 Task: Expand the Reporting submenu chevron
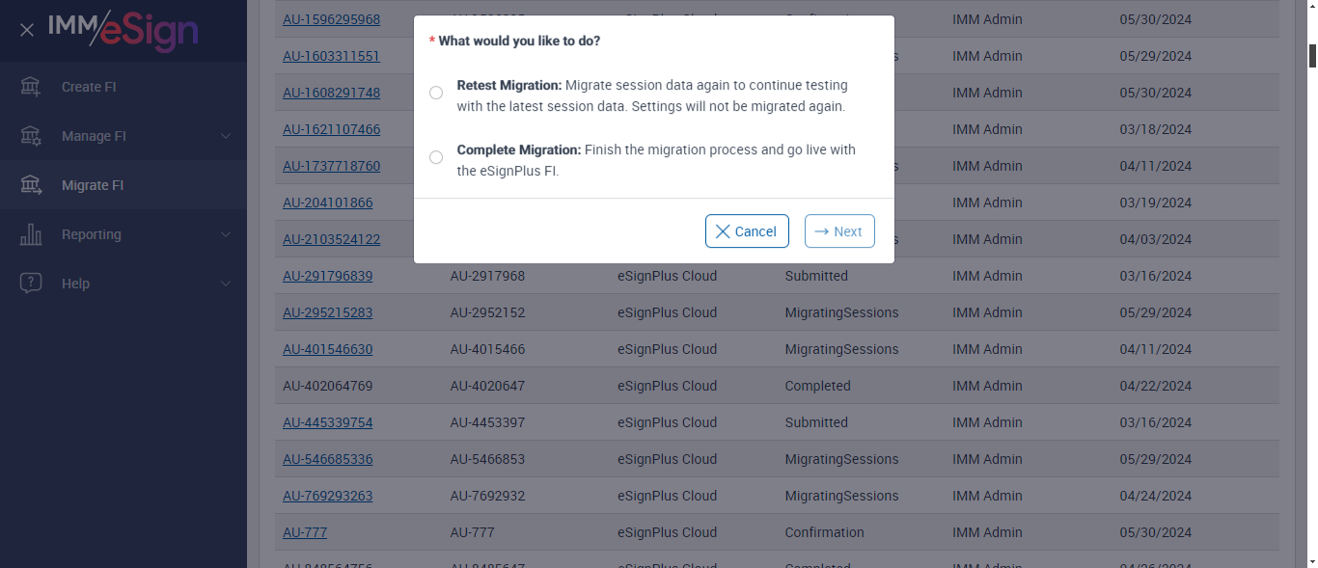(x=226, y=234)
